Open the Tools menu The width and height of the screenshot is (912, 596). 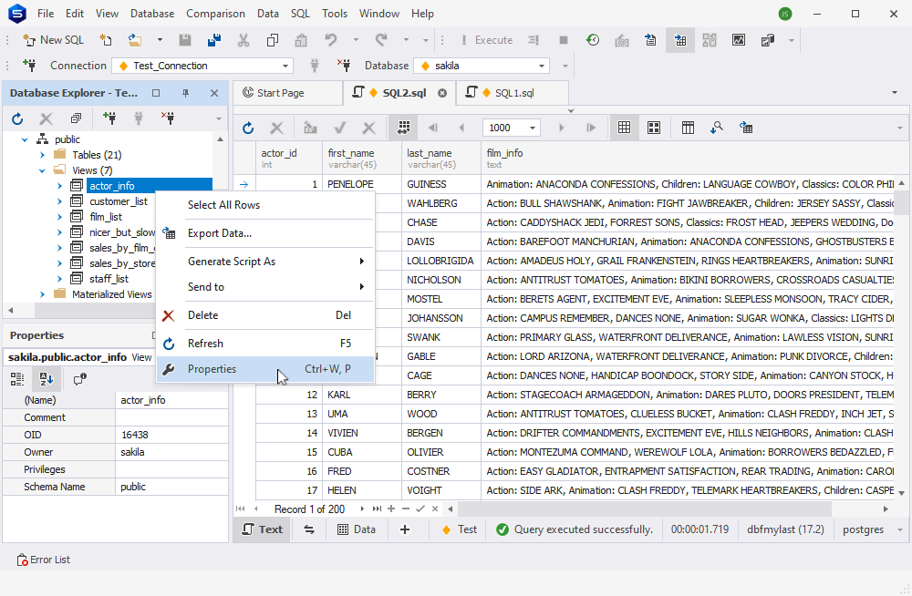pos(335,14)
